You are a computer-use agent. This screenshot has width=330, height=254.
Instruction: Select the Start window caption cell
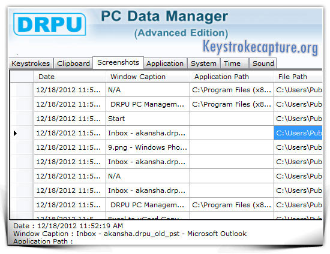(x=148, y=119)
